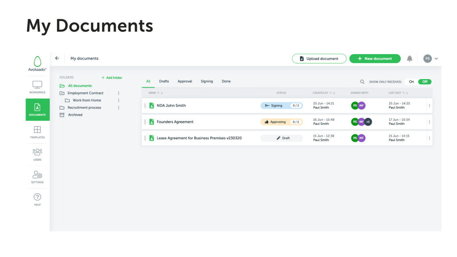Open the three-dot menu for NDA John Smith
Screen dimensions: 457x257
(x=429, y=105)
